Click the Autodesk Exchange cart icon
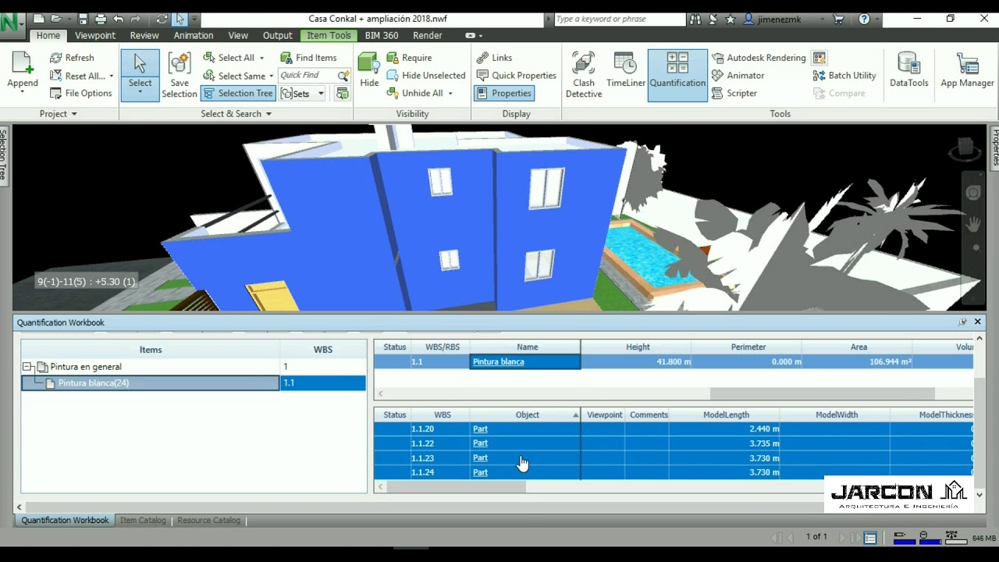This screenshot has height=562, width=999. [x=839, y=19]
